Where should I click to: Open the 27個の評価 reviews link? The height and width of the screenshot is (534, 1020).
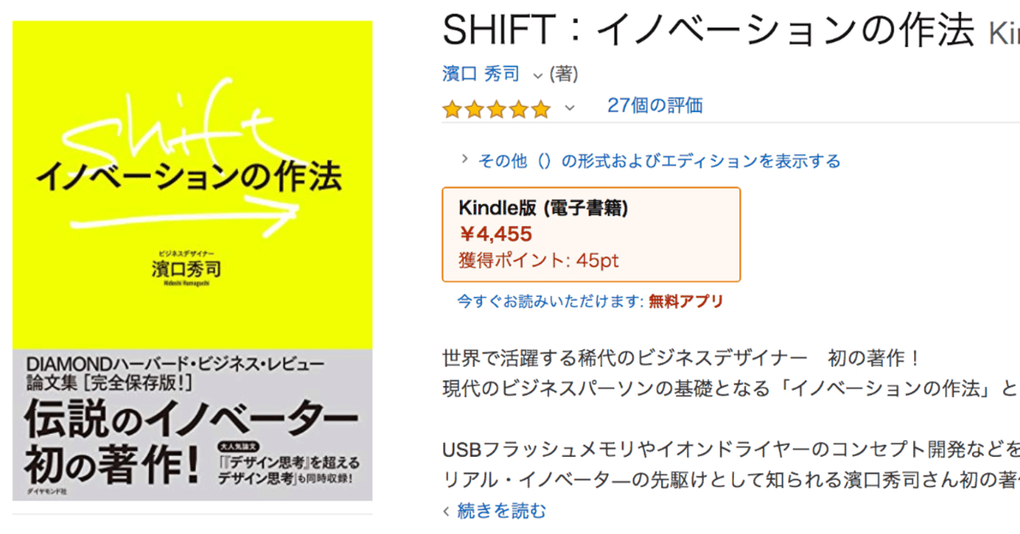[x=654, y=106]
